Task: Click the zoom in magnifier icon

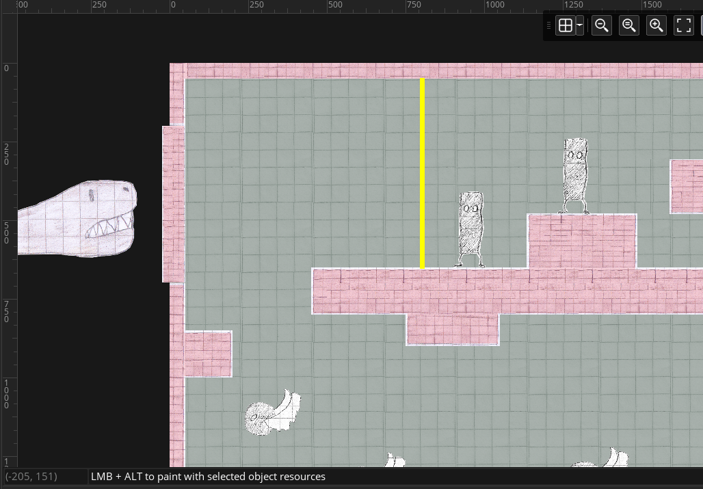Action: click(x=656, y=25)
